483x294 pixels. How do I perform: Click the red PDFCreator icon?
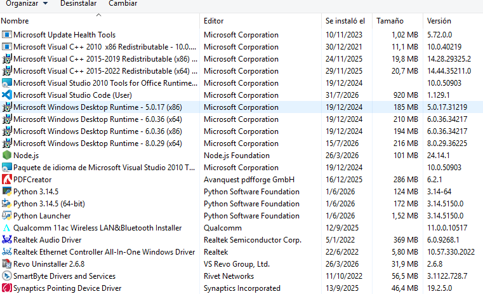pos(7,179)
